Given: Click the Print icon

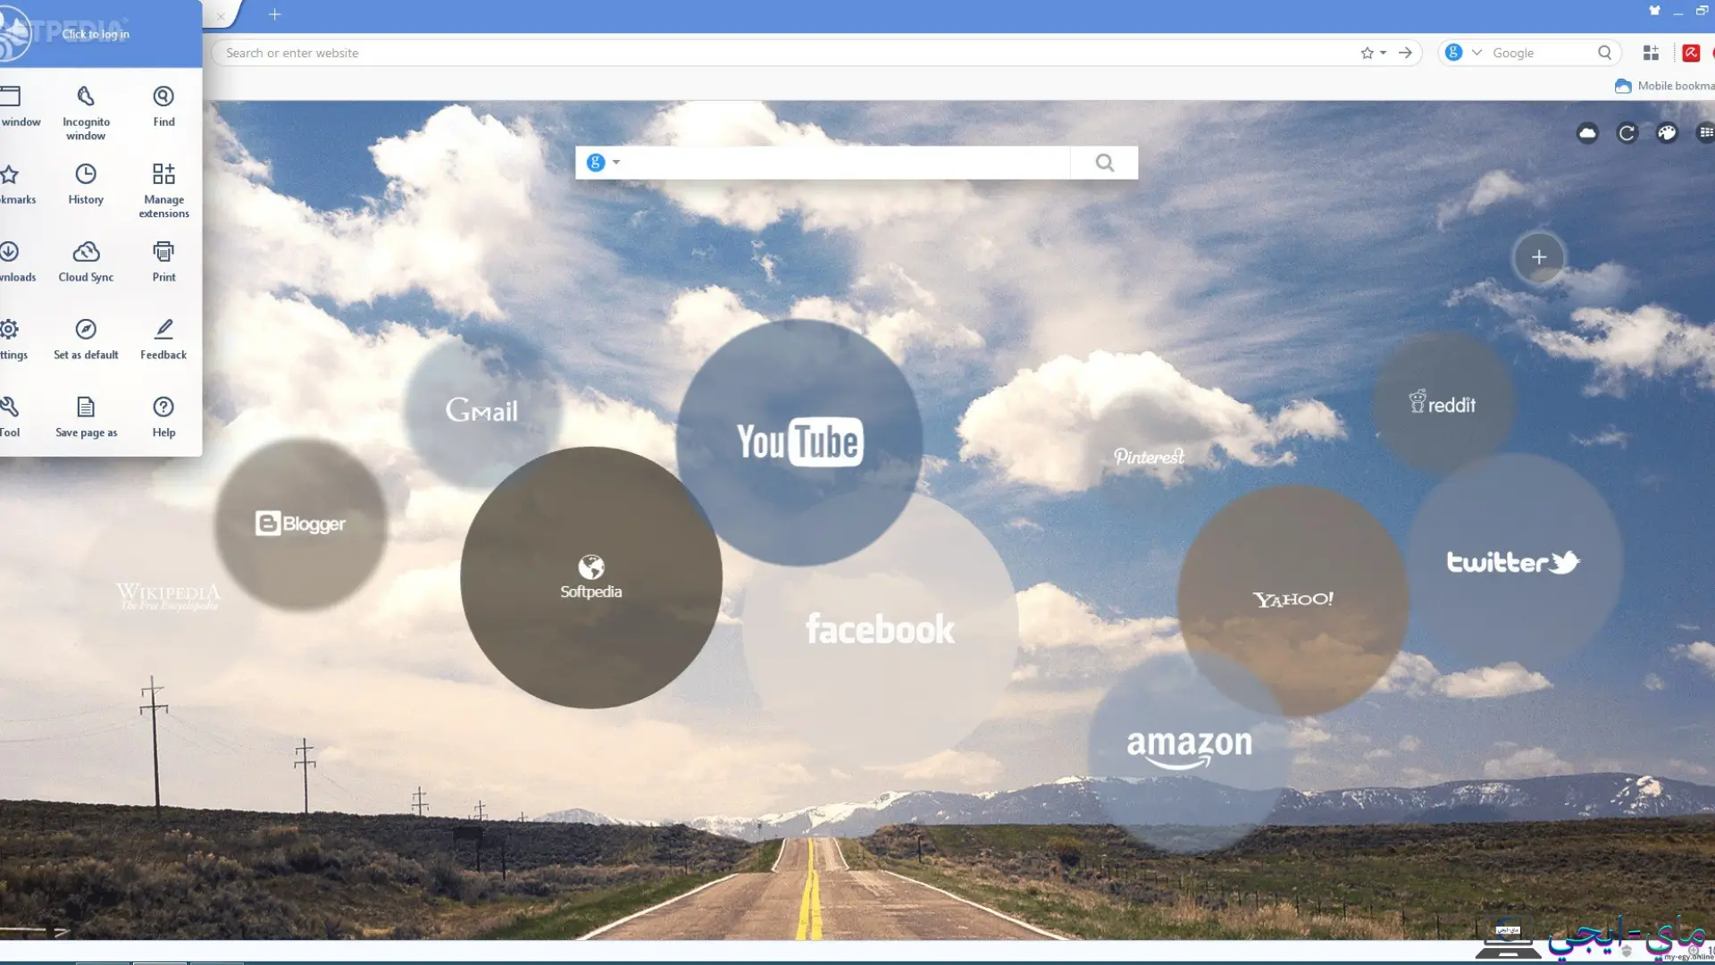Looking at the screenshot, I should (x=163, y=251).
